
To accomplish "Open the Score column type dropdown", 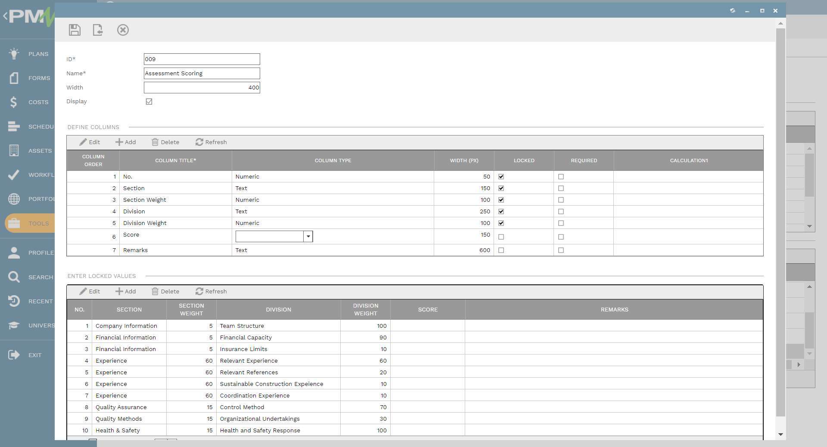I will coord(308,236).
